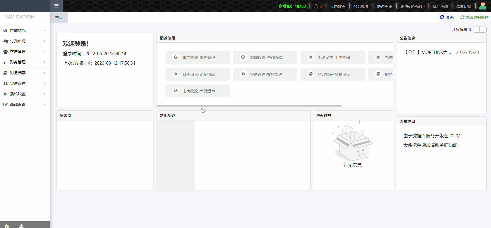491x228 pixels.
Task: Open the 基础设置-合作仓库 shortcut label
Action: pos(266,58)
